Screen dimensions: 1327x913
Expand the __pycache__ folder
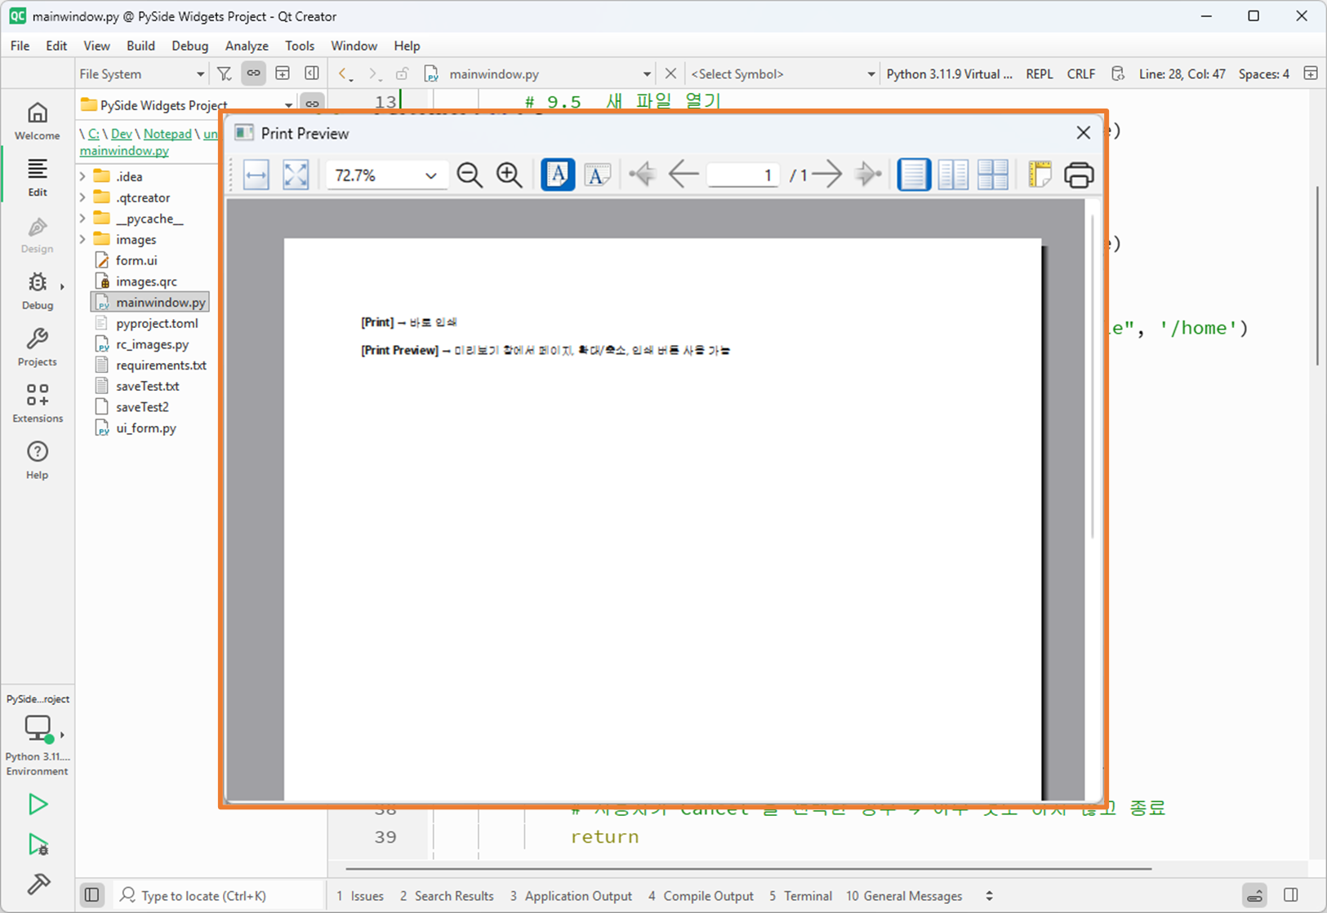tap(82, 219)
